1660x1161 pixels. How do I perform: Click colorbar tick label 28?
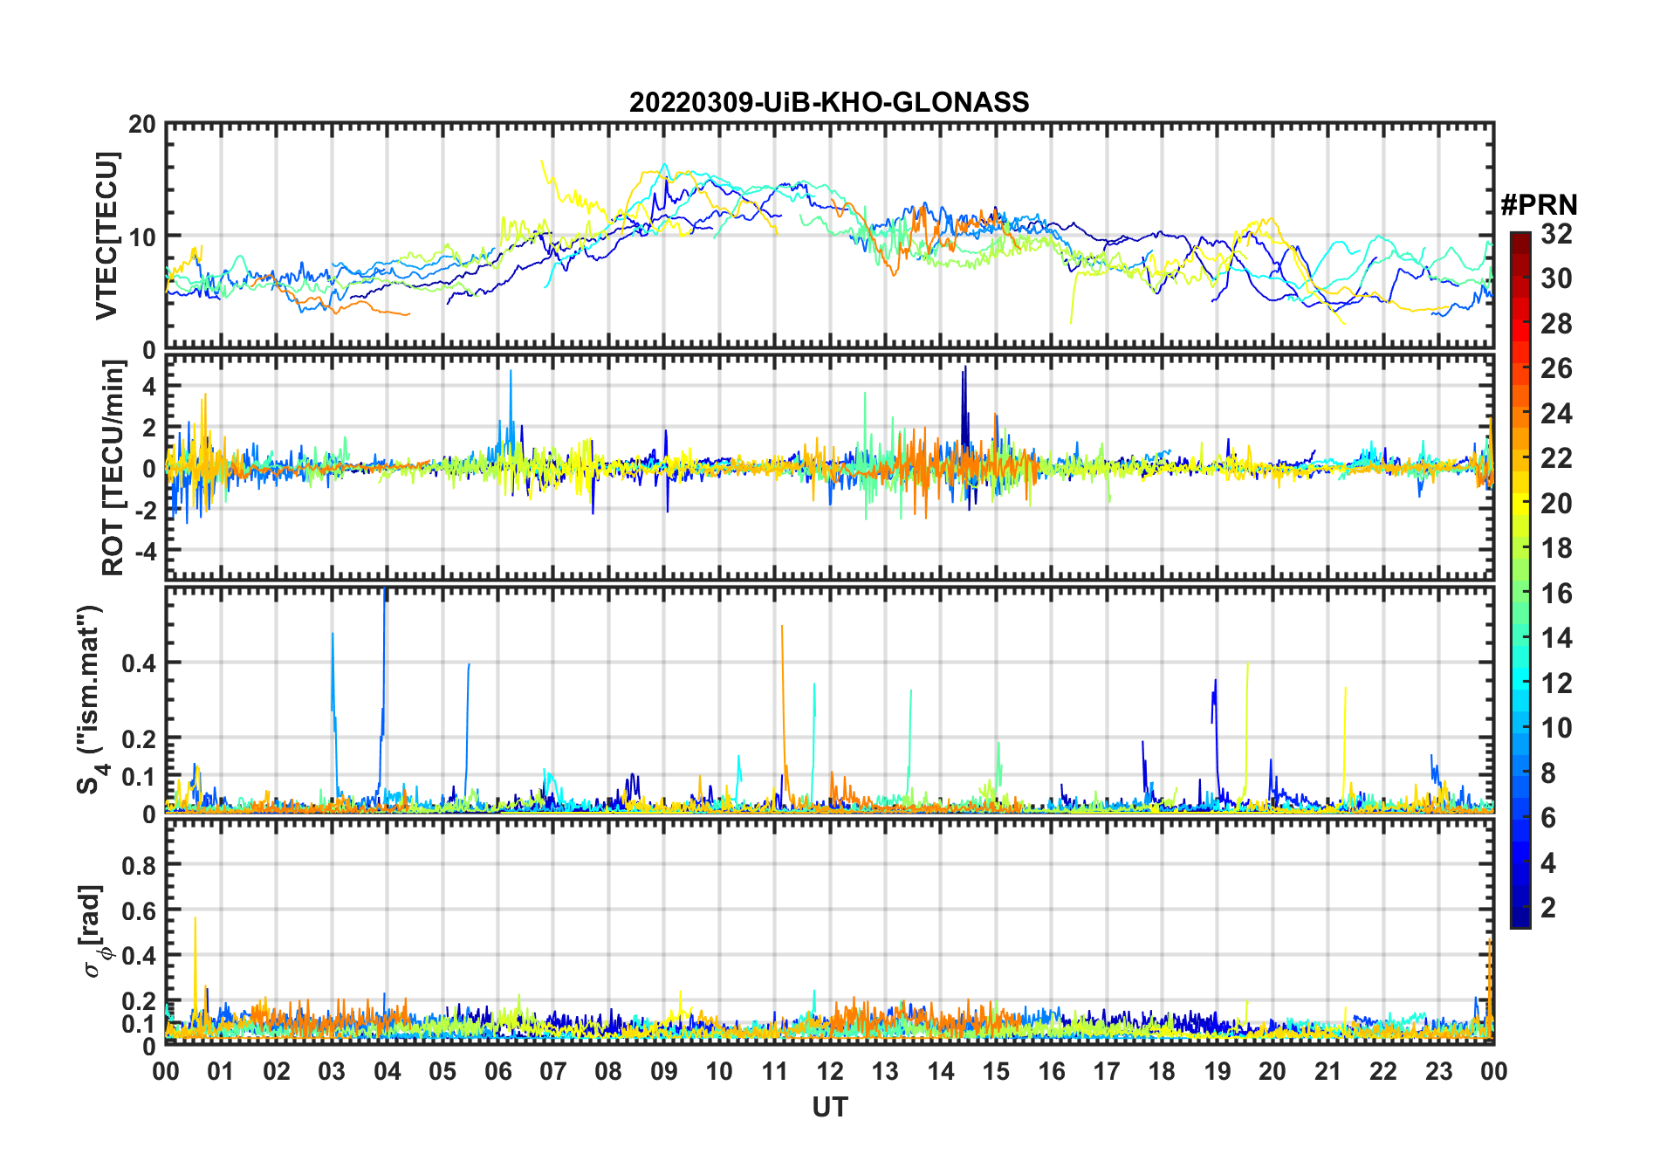click(1556, 324)
